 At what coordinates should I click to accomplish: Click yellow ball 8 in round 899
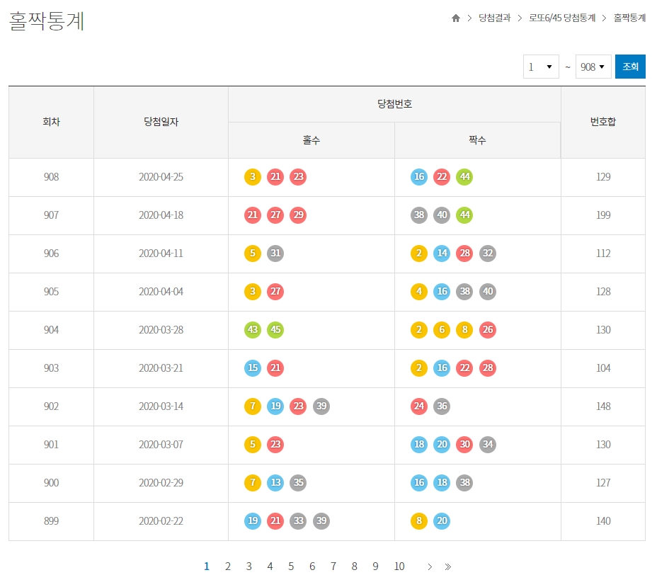tap(419, 521)
